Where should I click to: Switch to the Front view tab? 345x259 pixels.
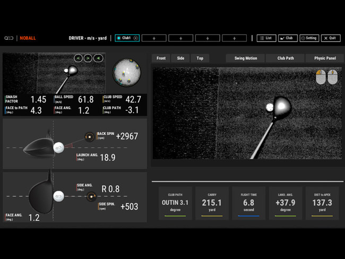(x=161, y=58)
